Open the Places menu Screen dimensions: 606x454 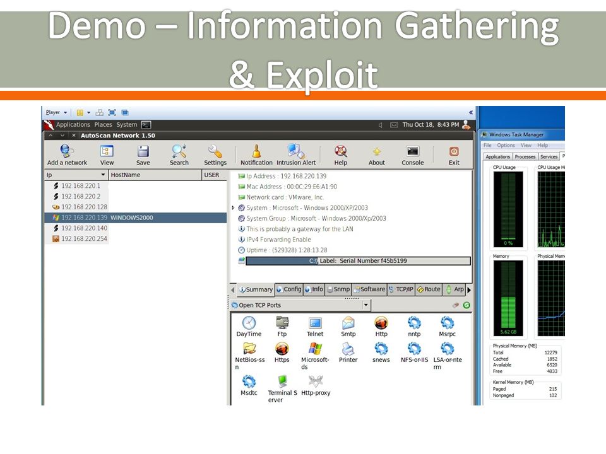[x=103, y=125]
